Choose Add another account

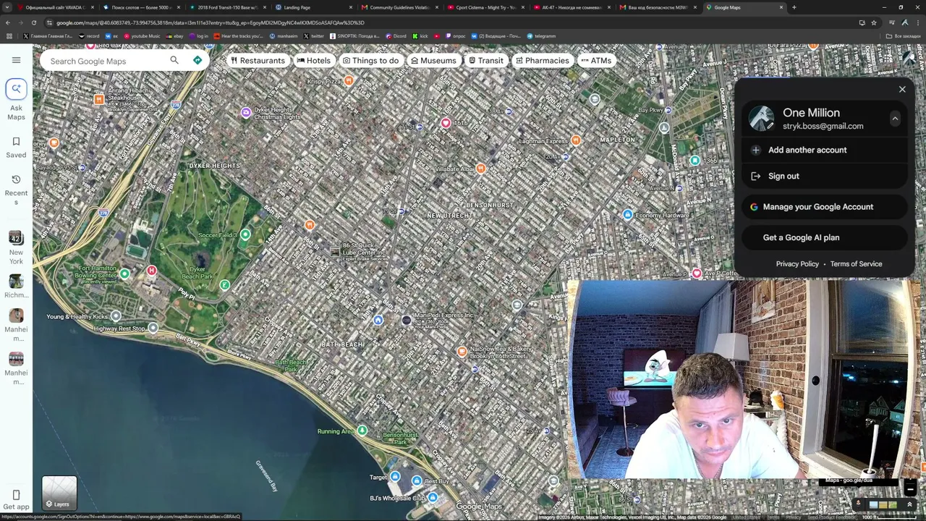point(824,150)
